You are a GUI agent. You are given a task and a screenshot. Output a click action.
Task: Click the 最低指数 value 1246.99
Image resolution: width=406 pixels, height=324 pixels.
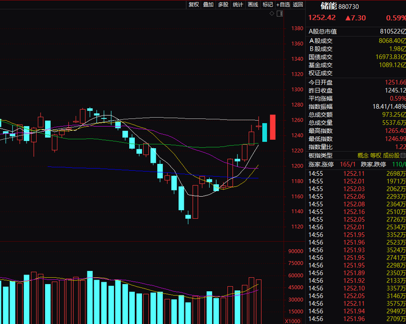(x=395, y=139)
